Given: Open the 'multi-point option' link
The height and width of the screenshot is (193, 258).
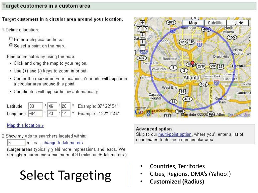Looking at the screenshot, I should click(x=175, y=134).
